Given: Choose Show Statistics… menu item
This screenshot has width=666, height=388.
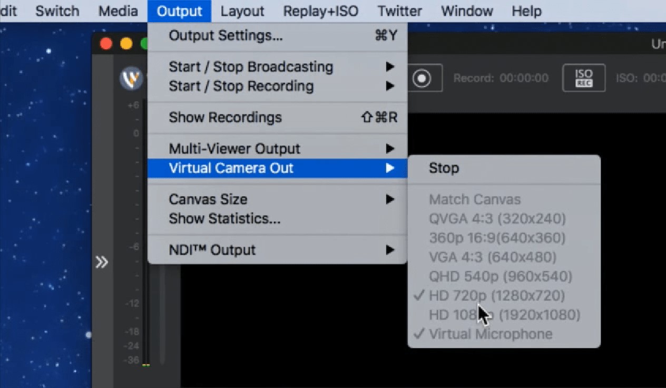Looking at the screenshot, I should tap(278, 219).
